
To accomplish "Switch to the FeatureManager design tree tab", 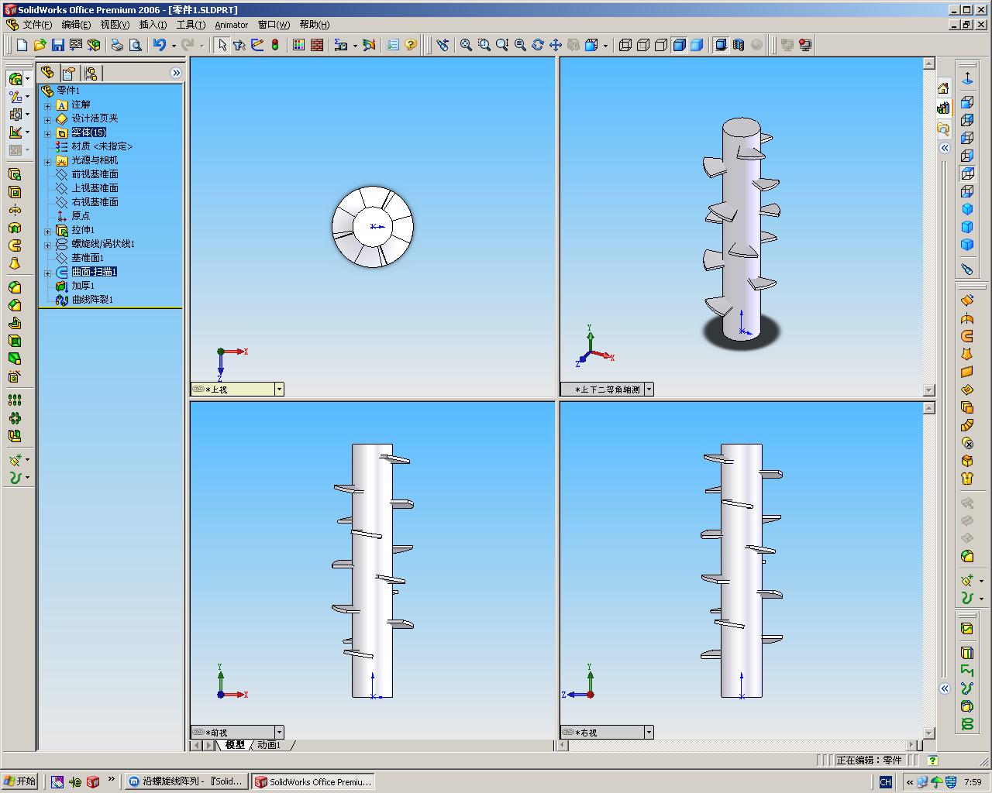I will [47, 73].
